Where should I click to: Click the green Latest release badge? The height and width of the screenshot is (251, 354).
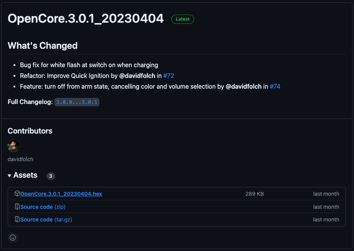click(183, 19)
